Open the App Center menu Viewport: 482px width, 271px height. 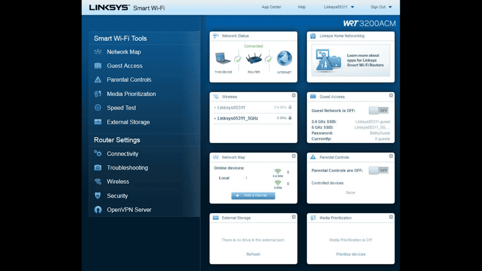pos(271,7)
